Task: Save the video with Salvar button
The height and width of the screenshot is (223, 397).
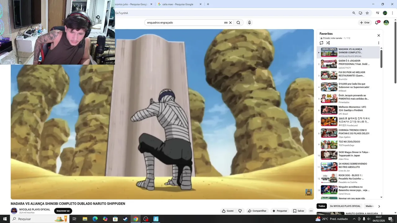Action: coord(299,211)
